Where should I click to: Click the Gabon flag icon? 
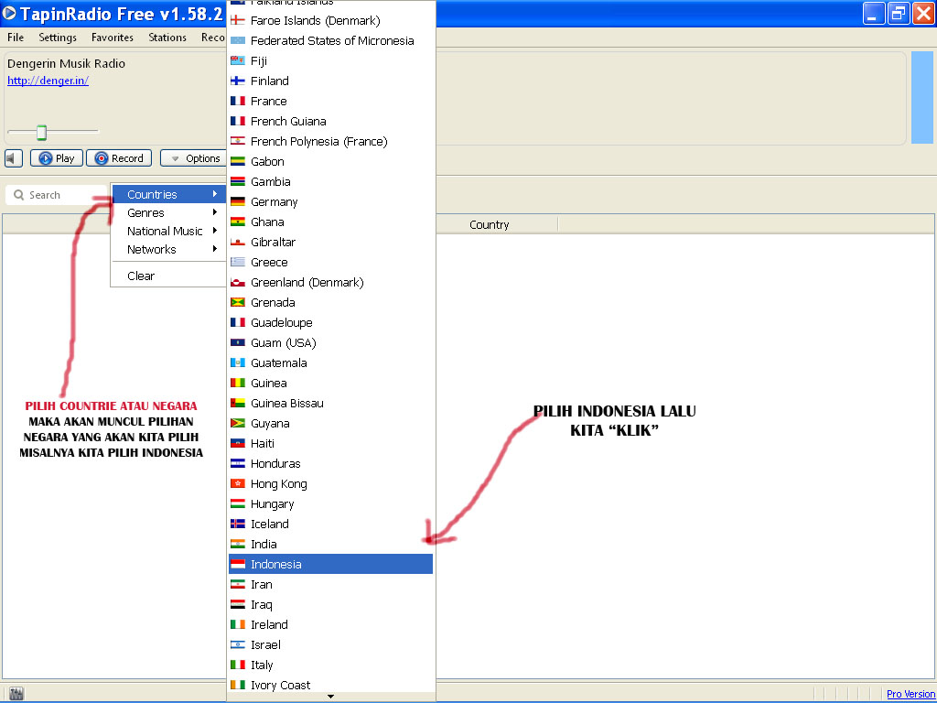point(238,161)
